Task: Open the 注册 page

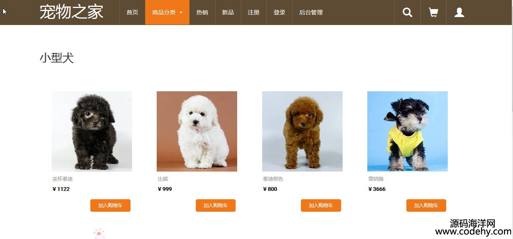Action: pyautogui.click(x=254, y=12)
